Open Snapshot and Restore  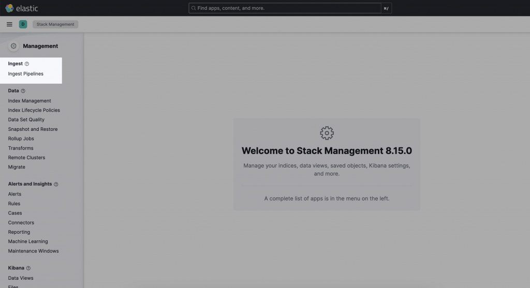(33, 129)
